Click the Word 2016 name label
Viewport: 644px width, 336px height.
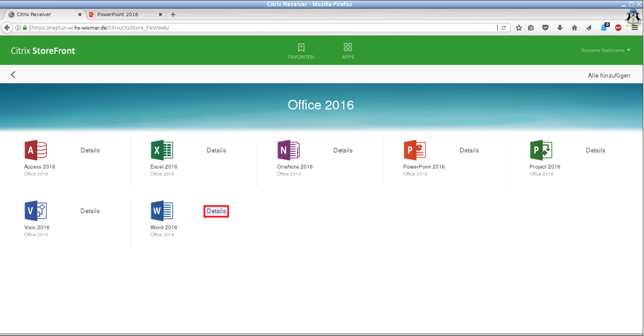coord(164,228)
